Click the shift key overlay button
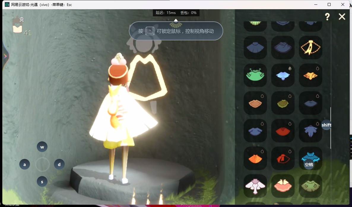Image resolution: width=352 pixels, height=207 pixels. [326, 125]
